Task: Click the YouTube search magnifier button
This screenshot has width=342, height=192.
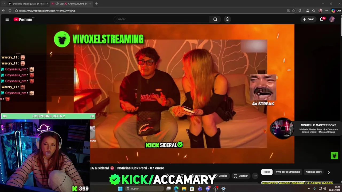Action: 215,19
